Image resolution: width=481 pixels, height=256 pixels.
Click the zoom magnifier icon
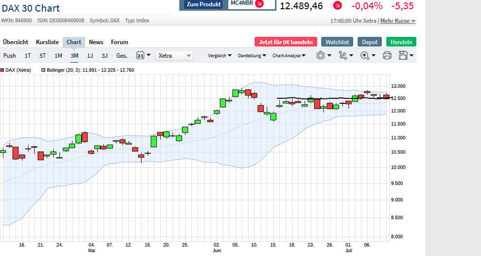[x=365, y=56]
